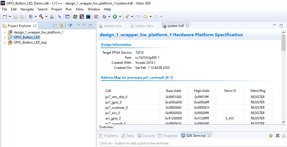Select the GPIO_Button_LED project
287x147 pixels.
27,38
